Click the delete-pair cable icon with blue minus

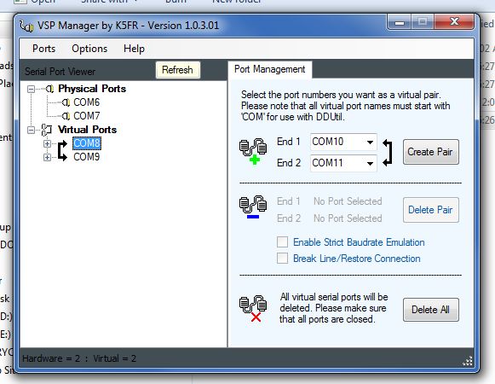[253, 207]
